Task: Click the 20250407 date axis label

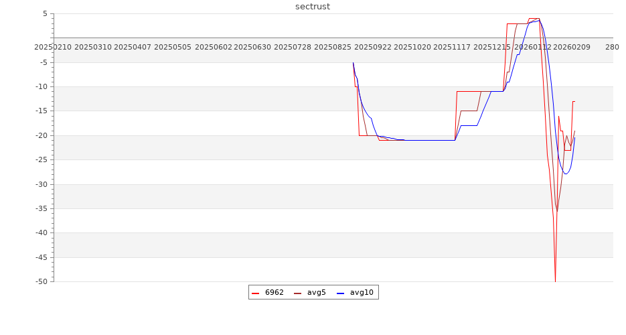Action: (x=133, y=47)
